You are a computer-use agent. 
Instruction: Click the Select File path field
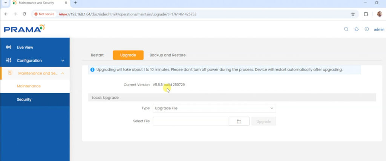coord(190,121)
